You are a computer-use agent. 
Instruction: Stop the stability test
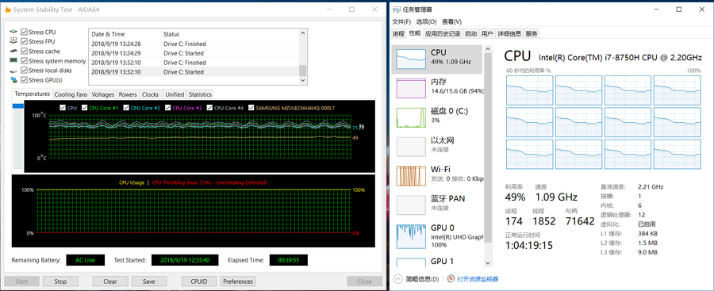(x=60, y=281)
